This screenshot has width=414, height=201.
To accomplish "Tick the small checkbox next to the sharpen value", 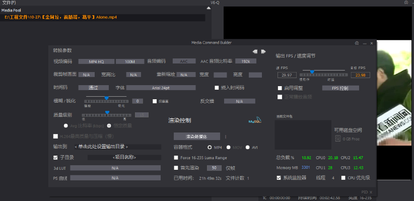I will tap(155, 101).
